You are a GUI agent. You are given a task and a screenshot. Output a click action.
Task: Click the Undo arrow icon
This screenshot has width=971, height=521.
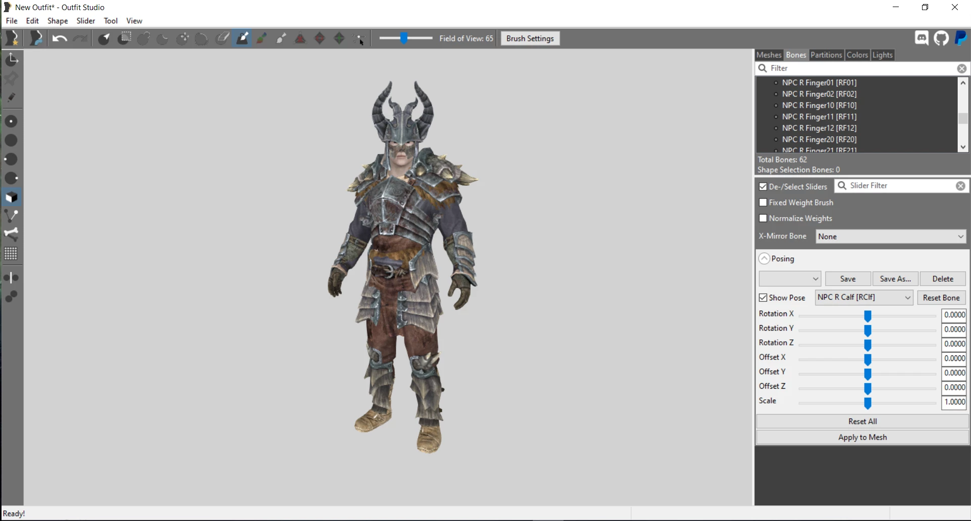pos(60,38)
